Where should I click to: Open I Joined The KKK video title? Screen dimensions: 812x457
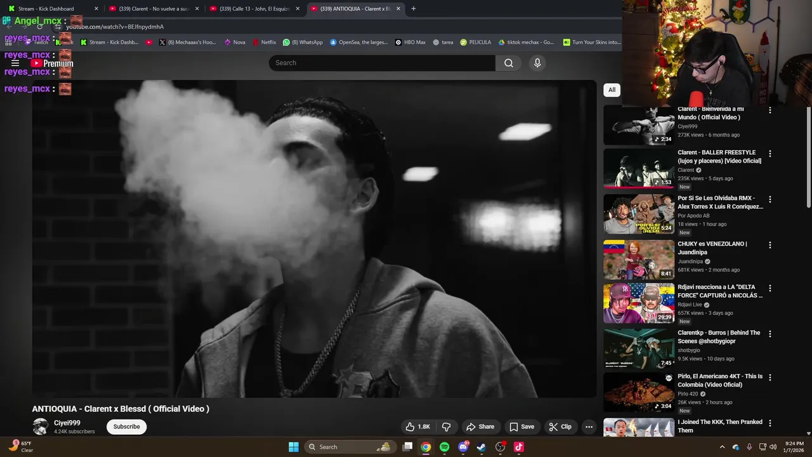point(720,427)
